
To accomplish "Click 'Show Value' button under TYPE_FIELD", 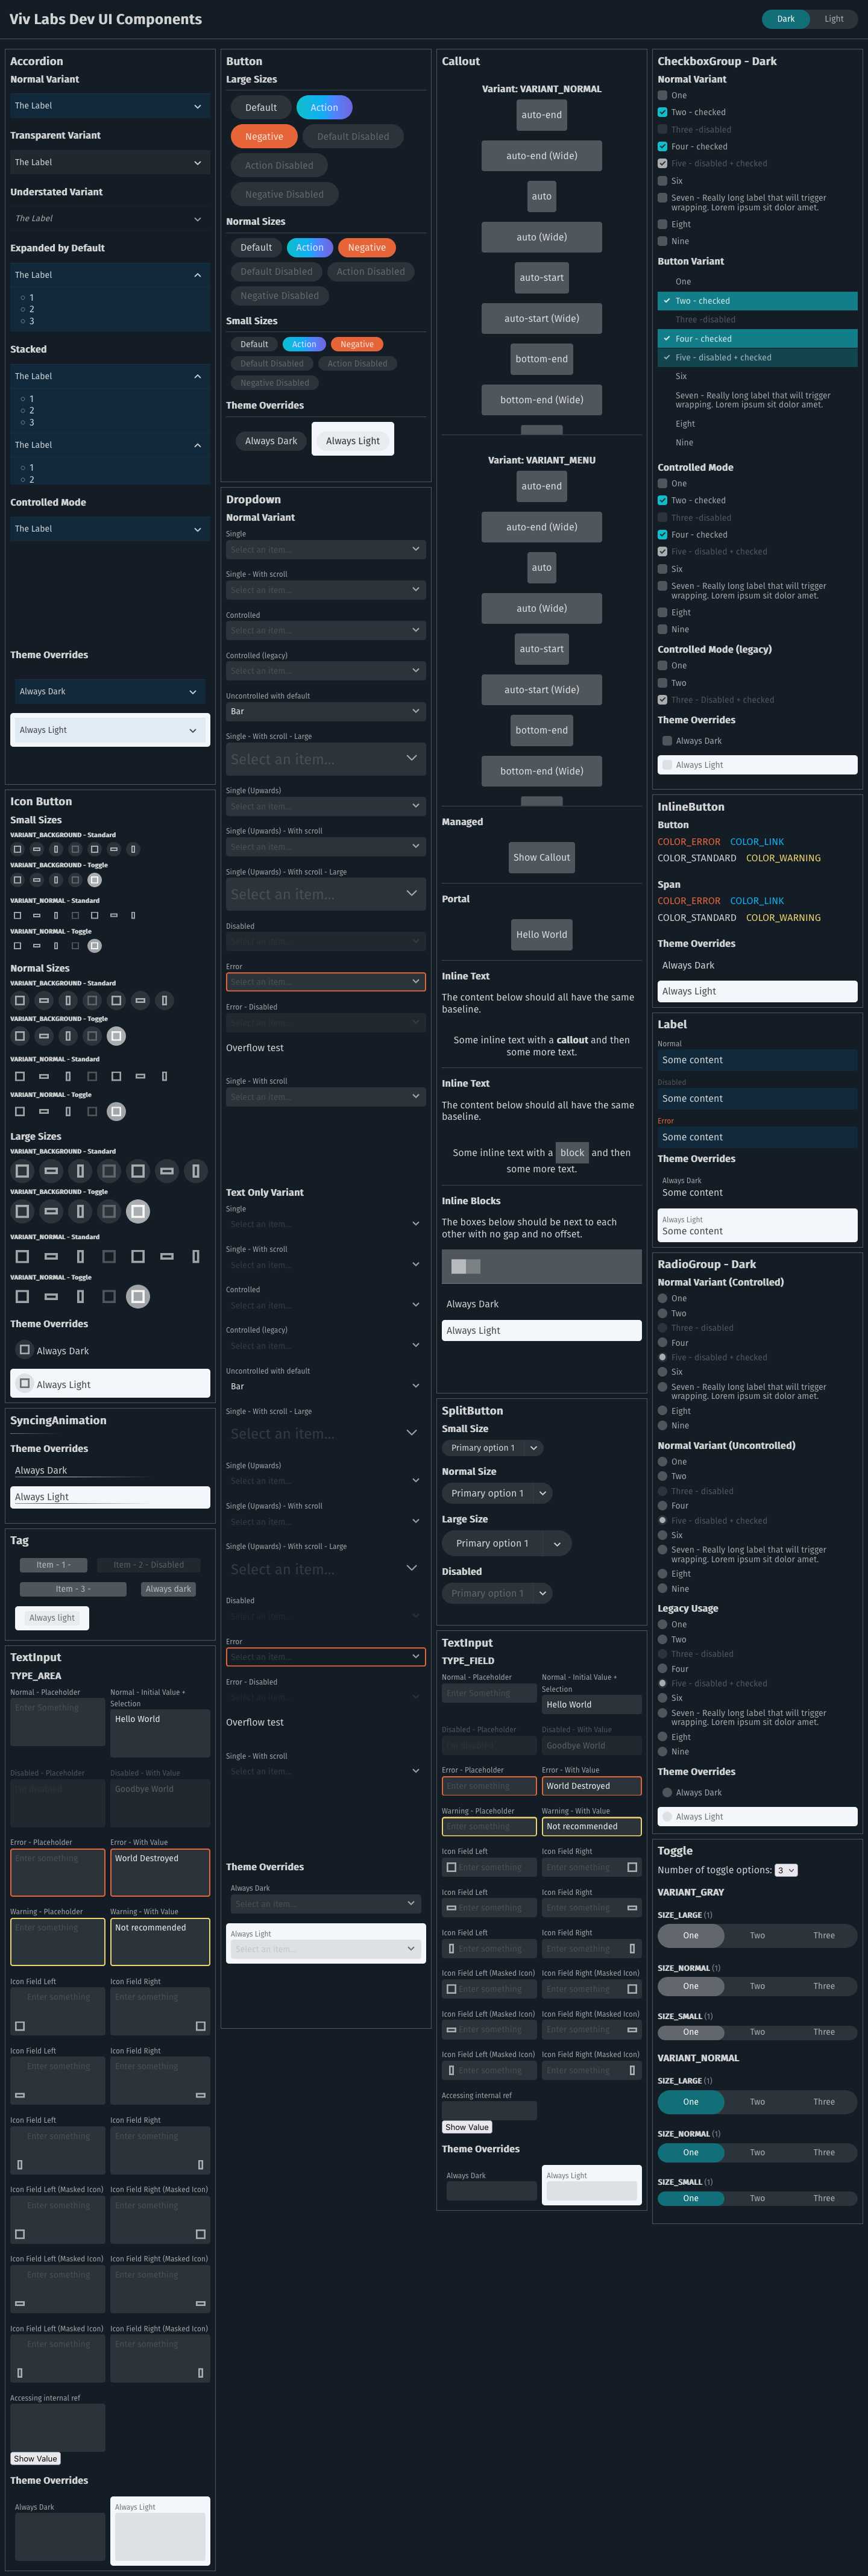I will coord(467,2127).
